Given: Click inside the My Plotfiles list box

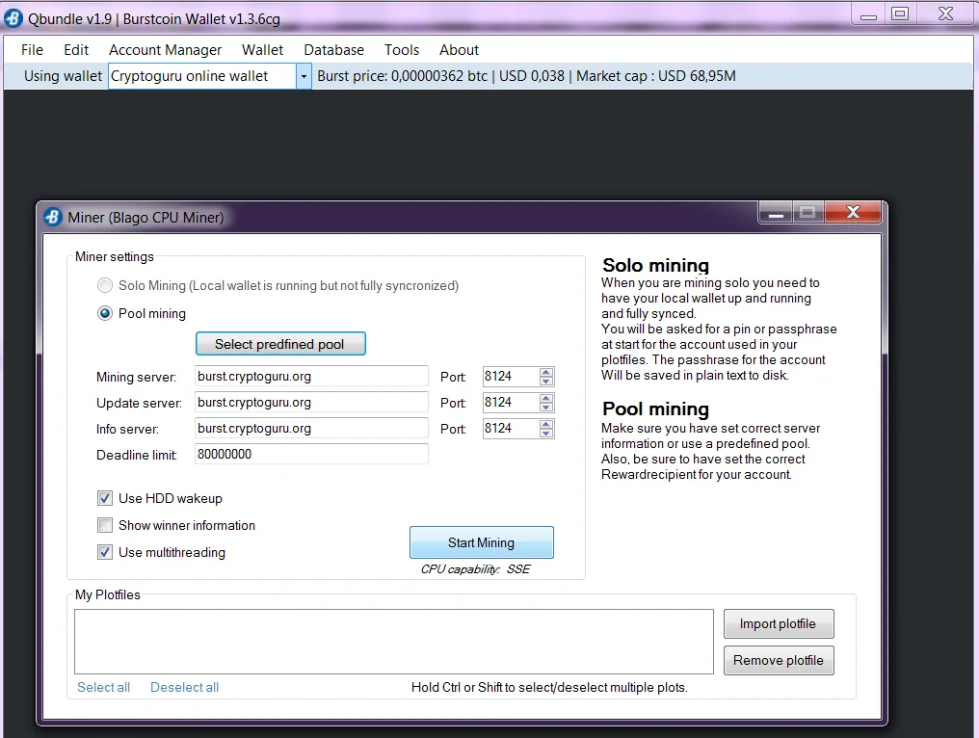Looking at the screenshot, I should pos(394,642).
